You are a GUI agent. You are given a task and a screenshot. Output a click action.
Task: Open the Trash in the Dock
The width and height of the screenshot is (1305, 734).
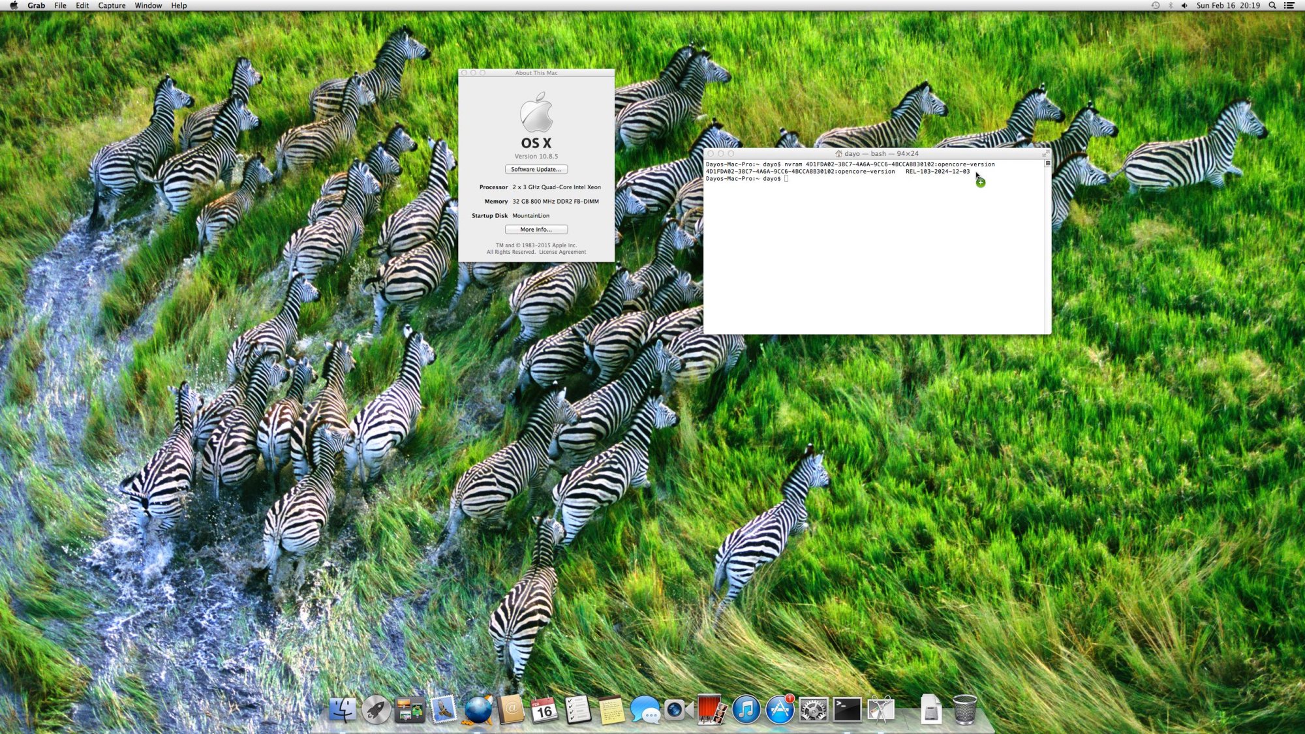[x=964, y=710]
